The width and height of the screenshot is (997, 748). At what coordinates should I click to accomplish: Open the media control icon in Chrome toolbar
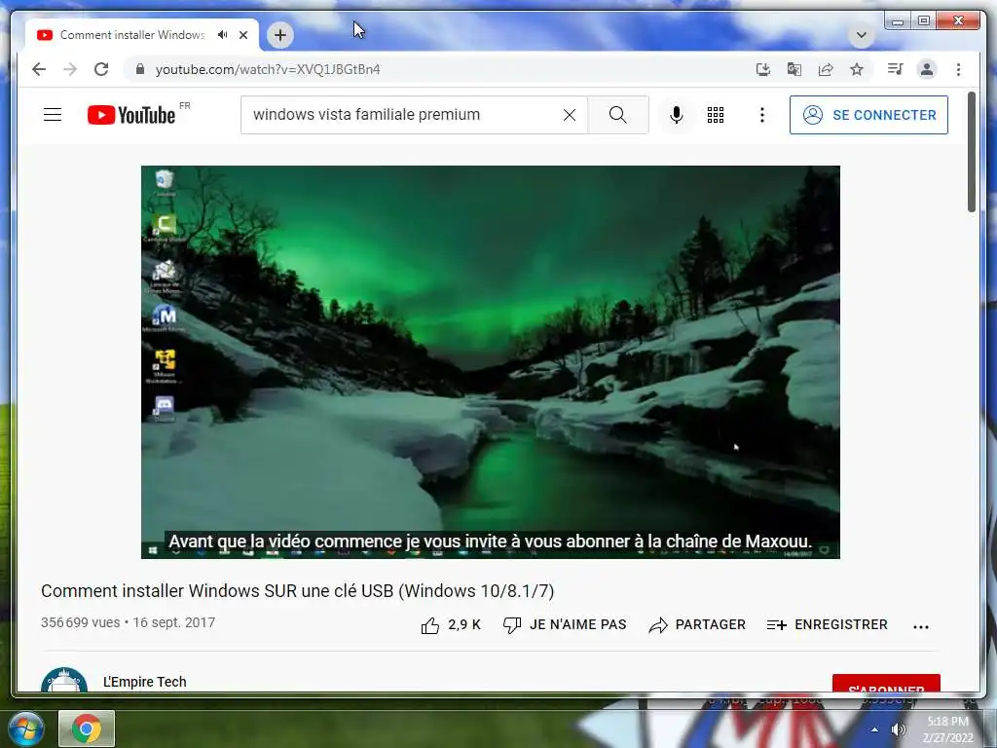(895, 69)
